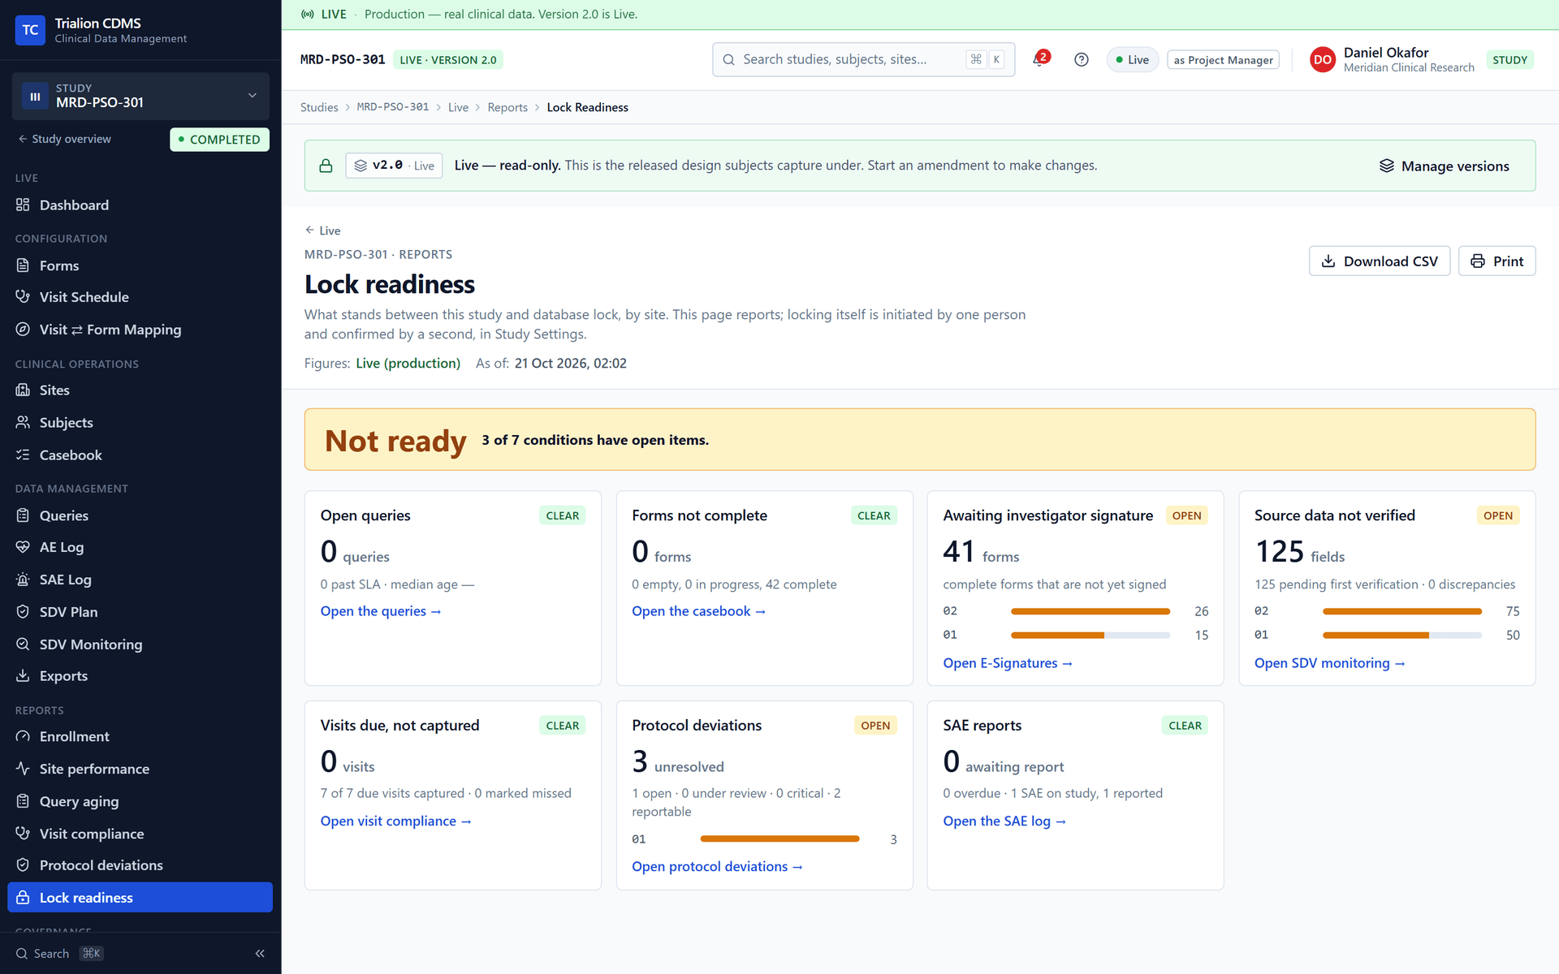
Task: Go to Forms in the sidebar
Action: 140,265
